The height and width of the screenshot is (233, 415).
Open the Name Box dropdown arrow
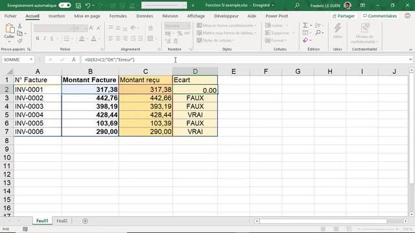click(31, 60)
